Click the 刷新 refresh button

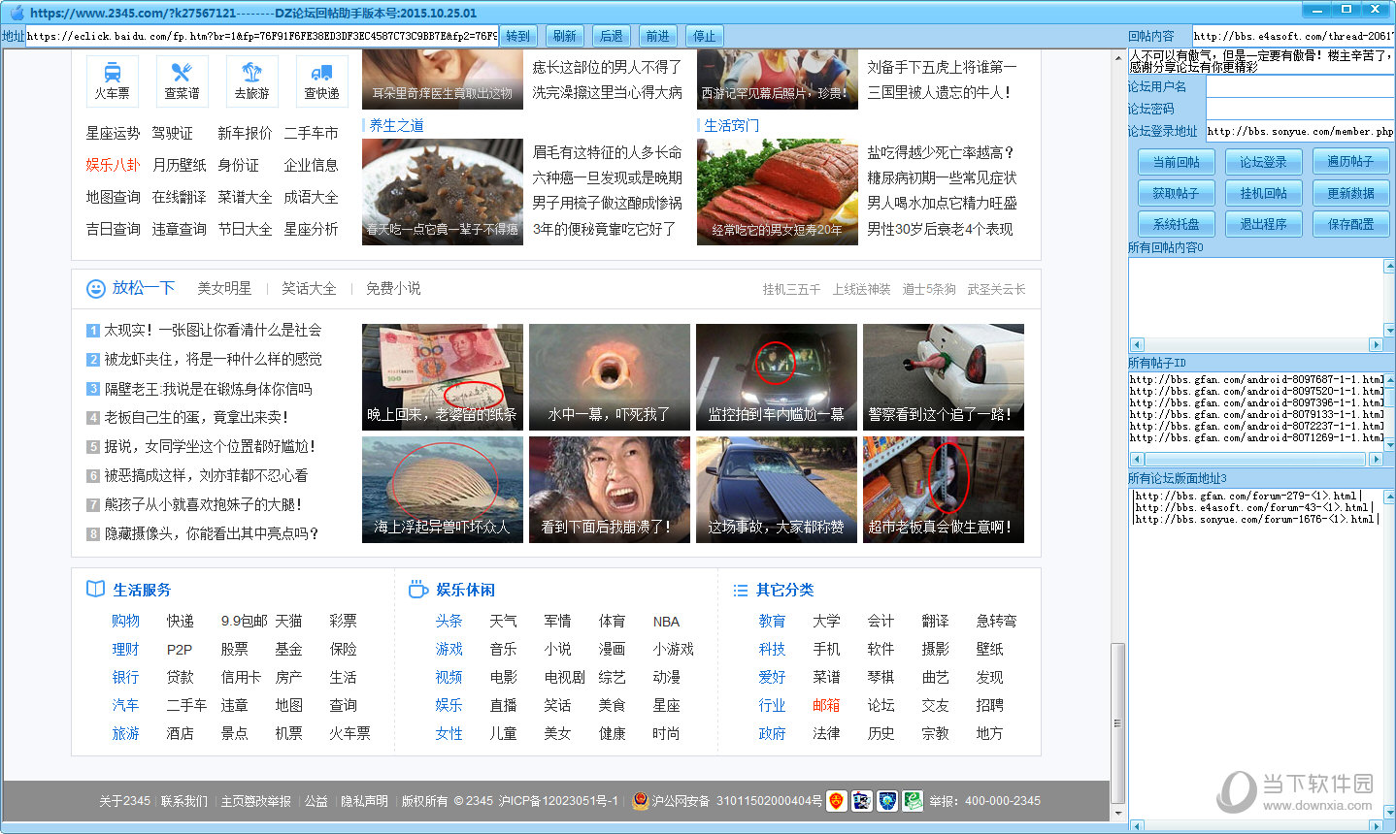(x=565, y=36)
